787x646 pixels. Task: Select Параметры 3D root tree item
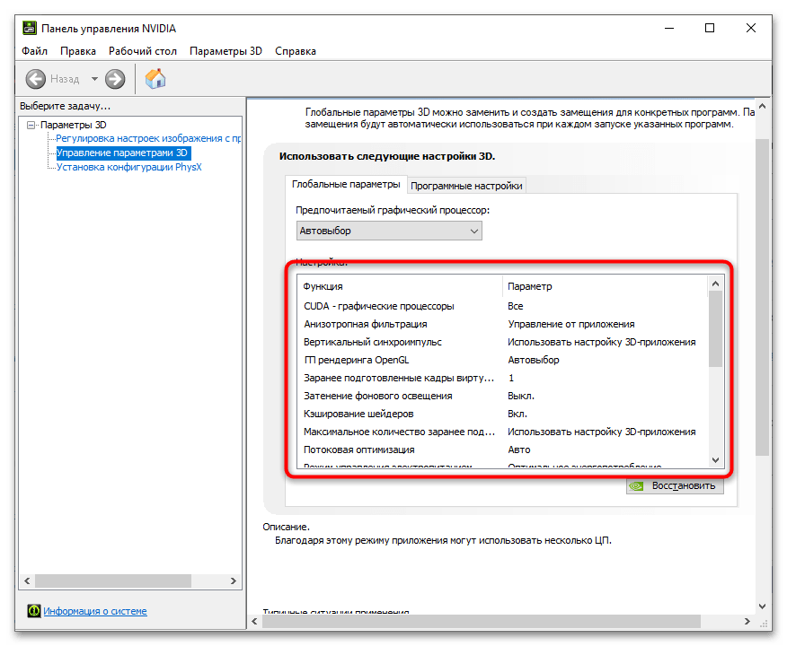tap(74, 125)
